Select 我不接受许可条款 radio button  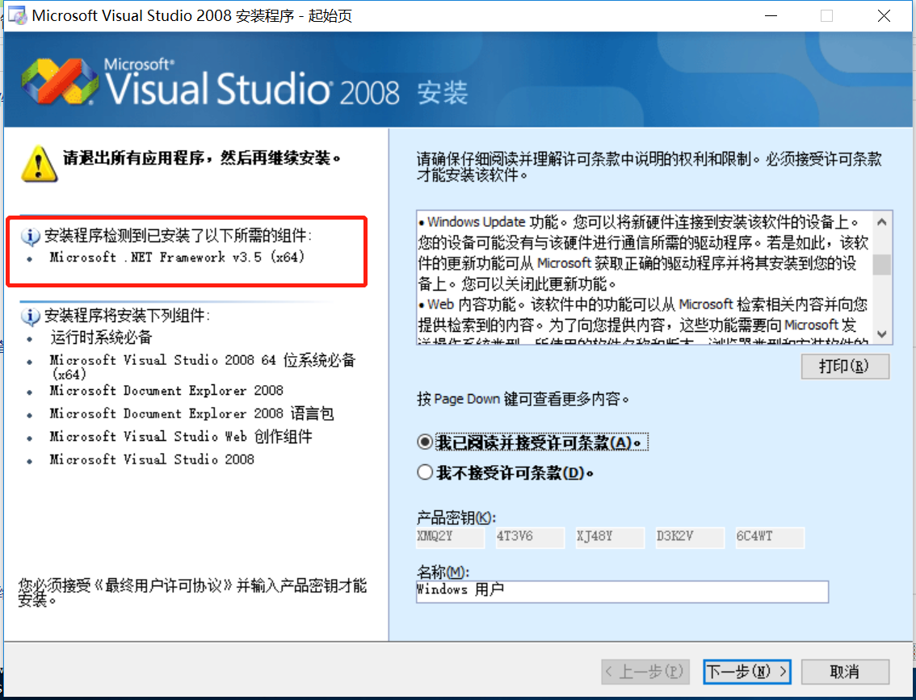pyautogui.click(x=425, y=472)
